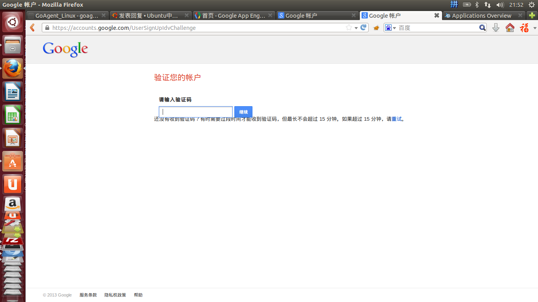Reload the current page

pyautogui.click(x=364, y=28)
